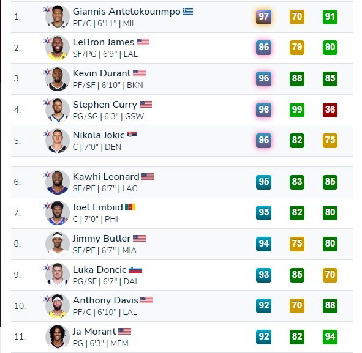Click the Cameroon flag beside Joel Embiid

pos(130,207)
